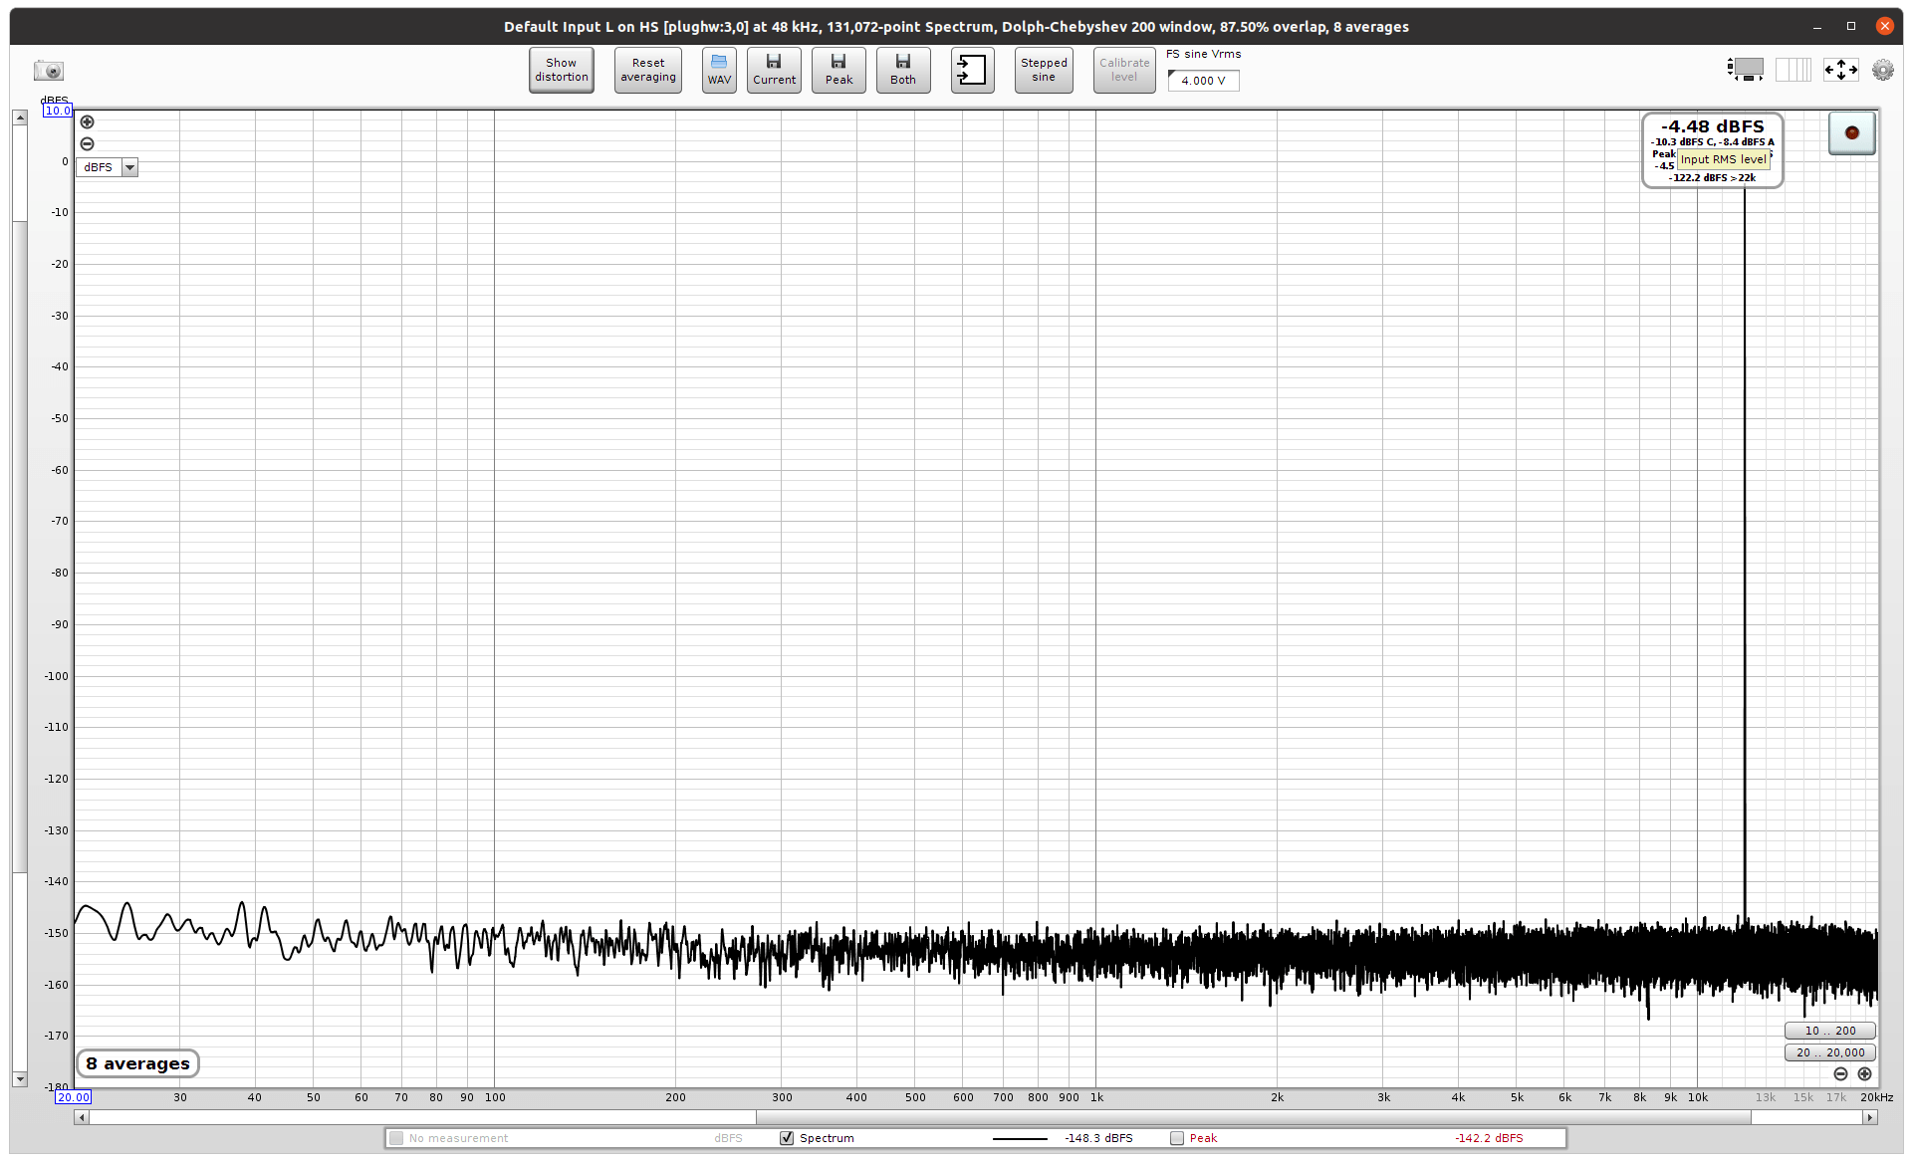Viewport: 1913px width, 1163px height.
Task: Click the horizontal scrollbar thumb
Action: pos(1253,1118)
